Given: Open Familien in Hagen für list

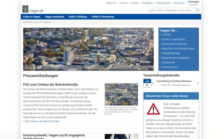Looking at the screenshot, I should click(x=166, y=34).
